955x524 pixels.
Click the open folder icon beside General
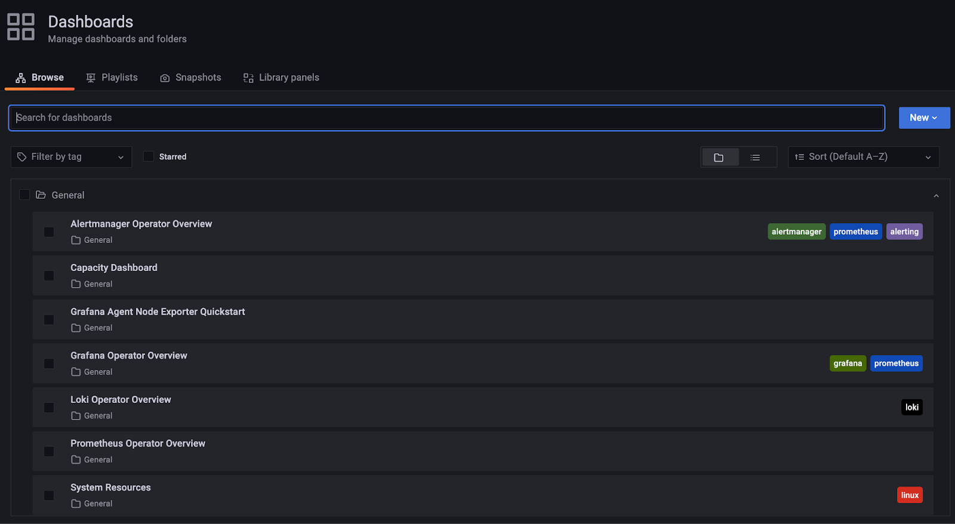click(x=41, y=195)
